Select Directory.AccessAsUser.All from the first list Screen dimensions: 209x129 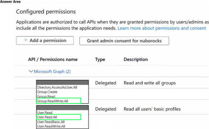tap(57, 87)
